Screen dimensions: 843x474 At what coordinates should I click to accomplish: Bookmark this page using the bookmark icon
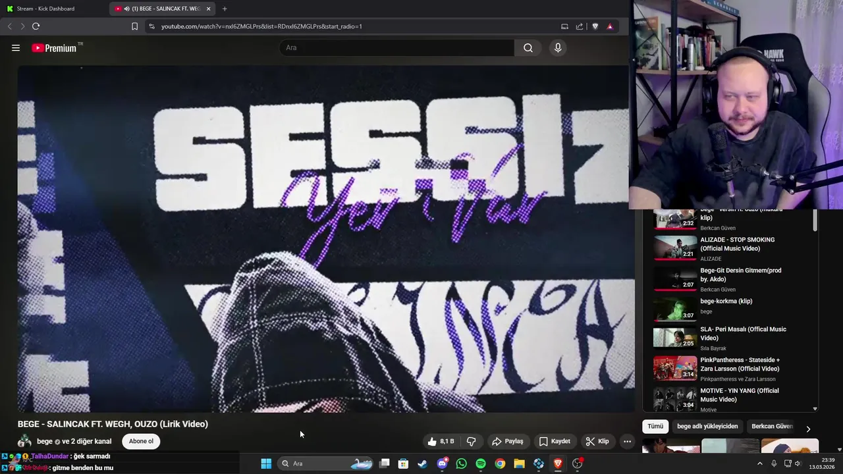(134, 26)
